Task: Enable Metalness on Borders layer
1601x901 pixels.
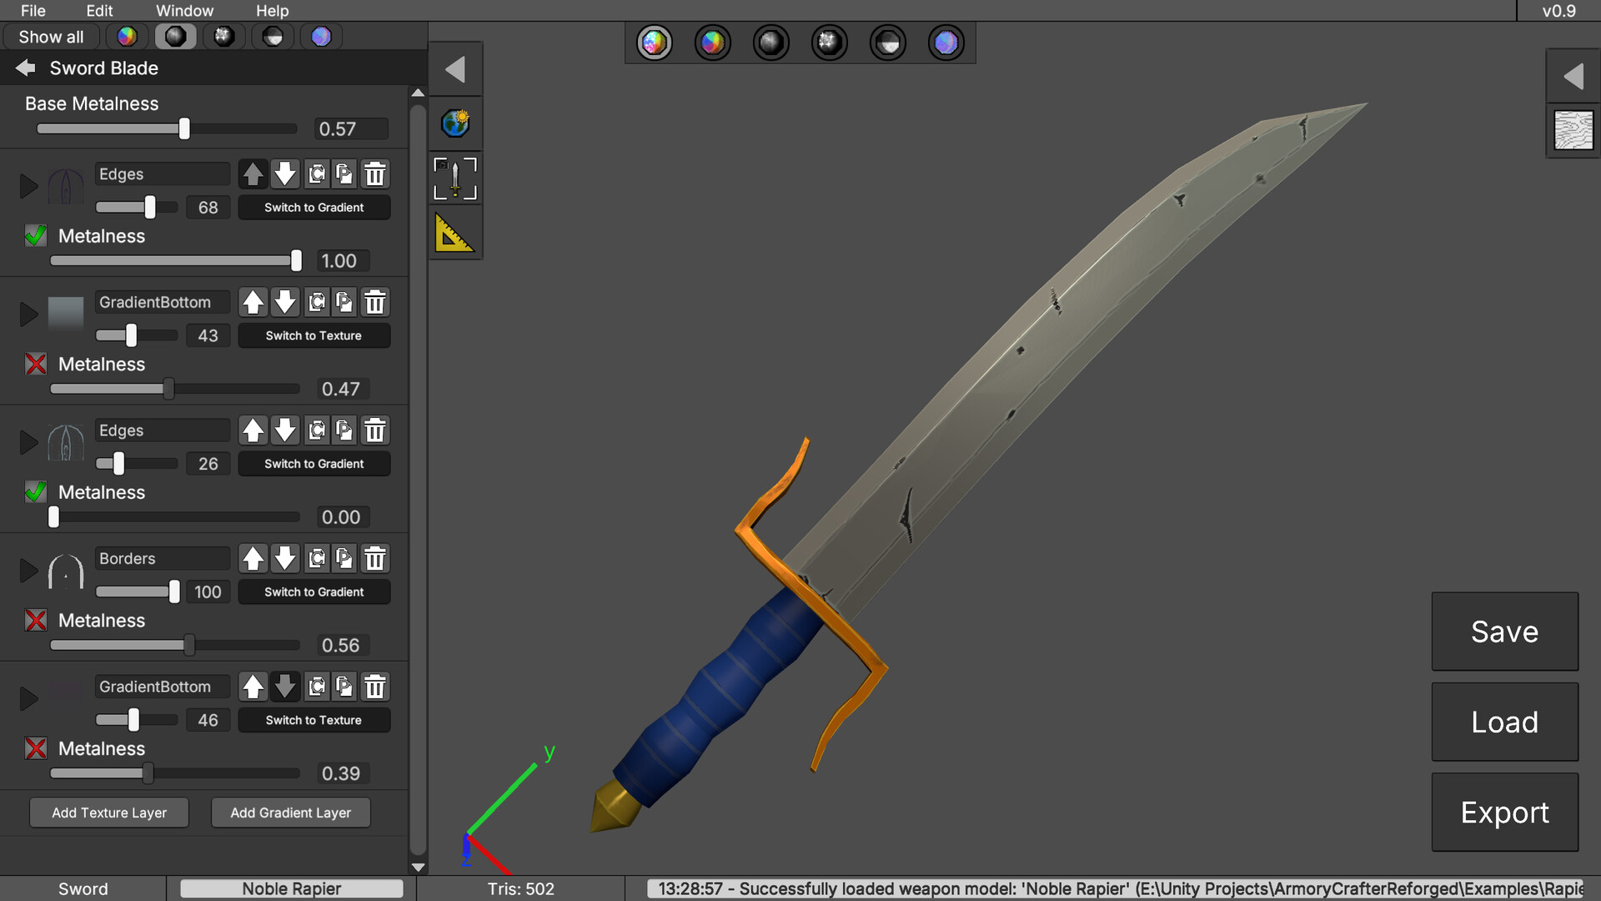Action: (x=36, y=621)
